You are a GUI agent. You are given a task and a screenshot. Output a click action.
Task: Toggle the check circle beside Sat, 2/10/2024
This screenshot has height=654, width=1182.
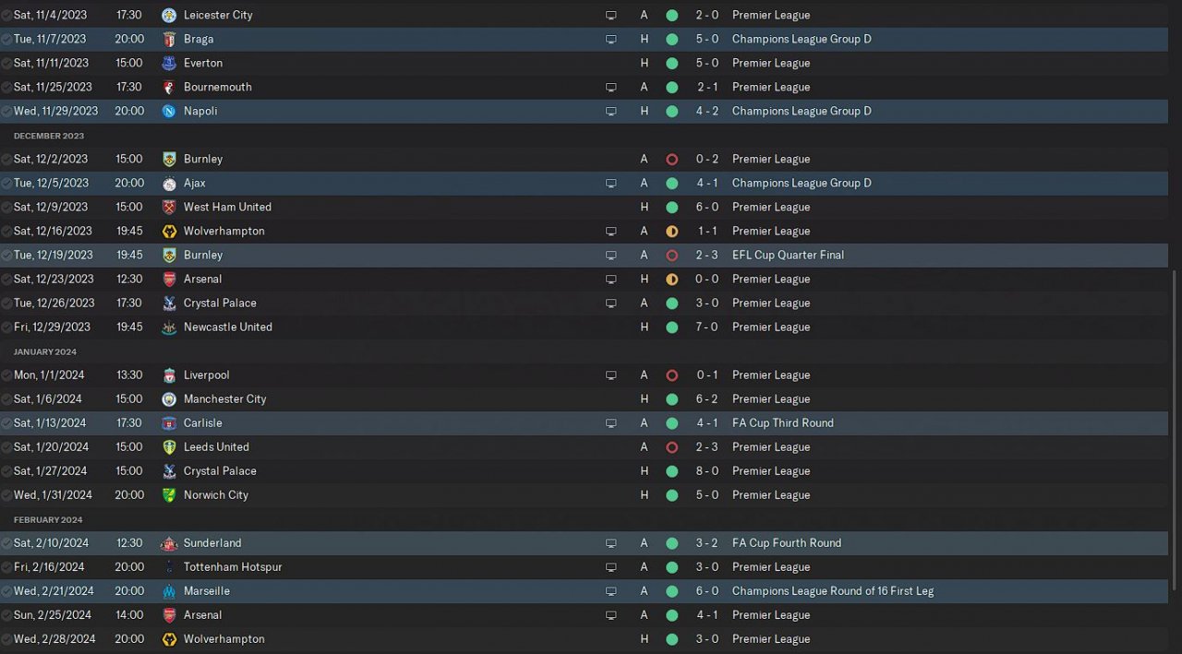coord(6,542)
